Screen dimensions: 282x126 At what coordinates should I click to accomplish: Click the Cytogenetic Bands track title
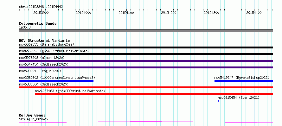tap(38, 23)
